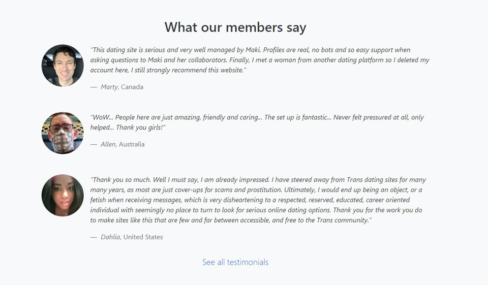Open Dahlia's profile picture
Viewport: 488px width, 285px height.
(63, 196)
